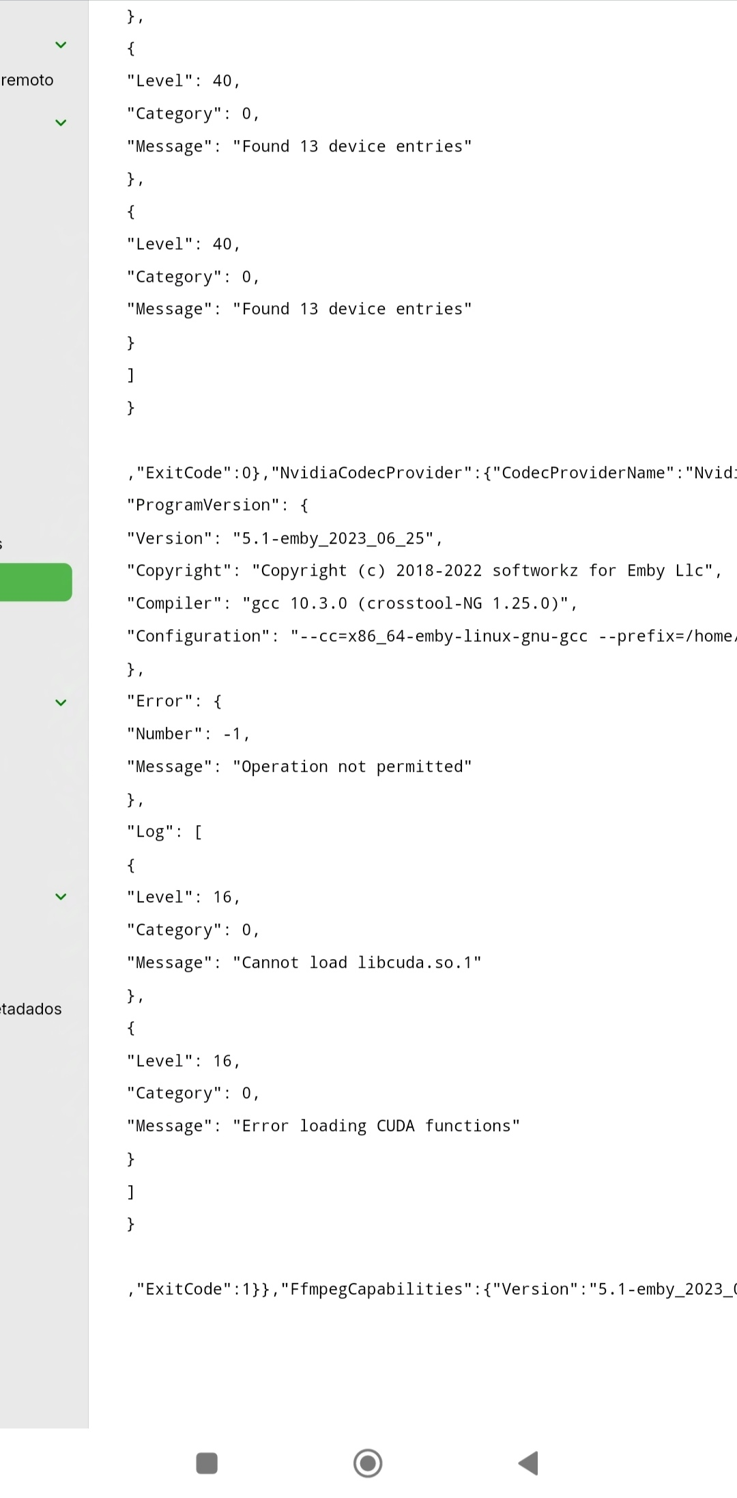Screen dimensions: 737x1498
Task: Click the Compiler "gcc 10.3.0" line
Action: point(351,603)
